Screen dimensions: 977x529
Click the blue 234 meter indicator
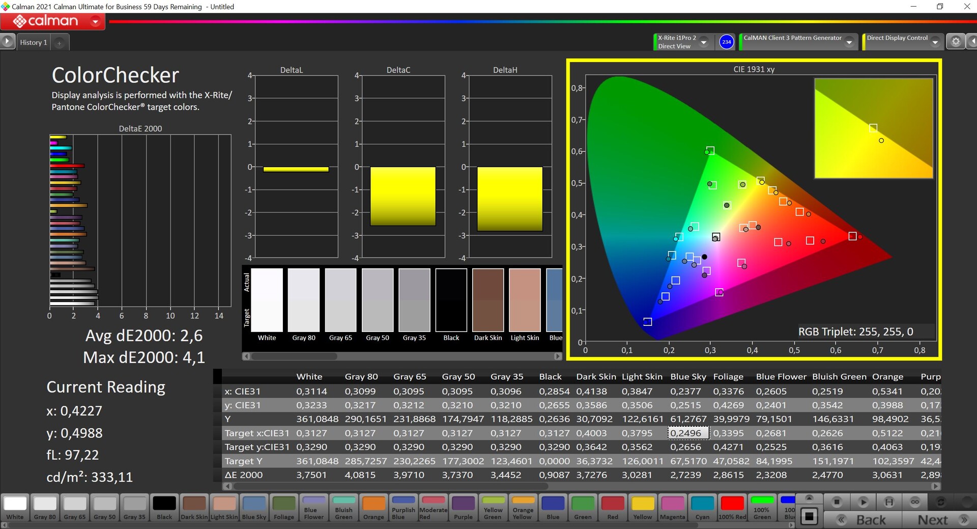pos(726,42)
